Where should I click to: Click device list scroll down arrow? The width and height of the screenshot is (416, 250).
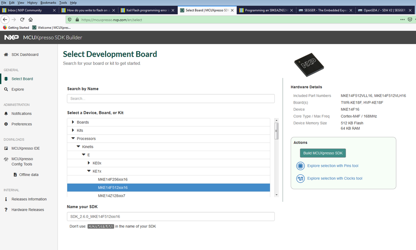(277, 195)
